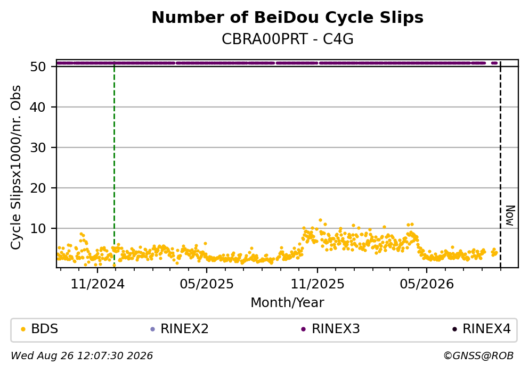Click the RINEX3 purple legend dot

coord(303,329)
